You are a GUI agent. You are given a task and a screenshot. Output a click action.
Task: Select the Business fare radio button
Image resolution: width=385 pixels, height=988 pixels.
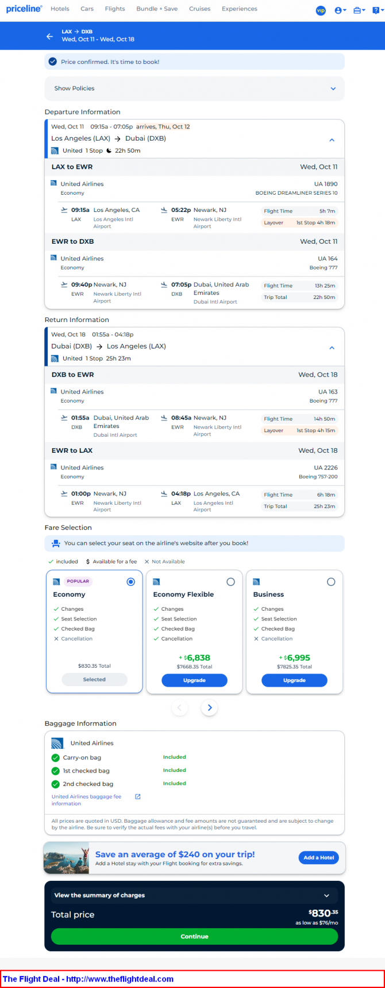click(331, 582)
